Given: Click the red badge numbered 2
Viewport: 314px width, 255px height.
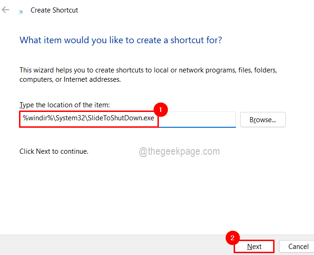Looking at the screenshot, I should click(x=232, y=238).
